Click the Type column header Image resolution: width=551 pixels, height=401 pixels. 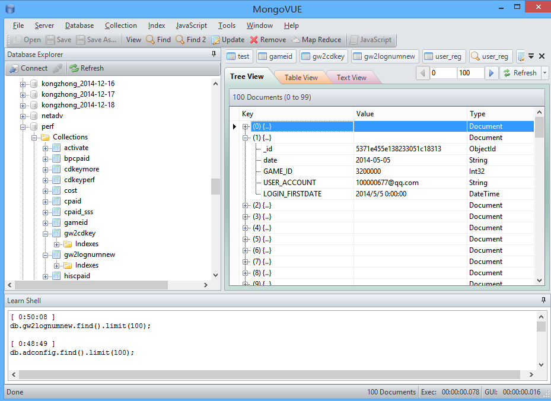[x=500, y=114]
